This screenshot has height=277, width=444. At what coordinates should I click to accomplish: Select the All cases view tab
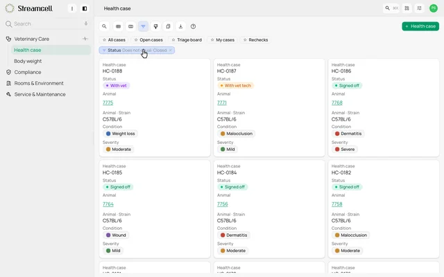click(x=114, y=40)
